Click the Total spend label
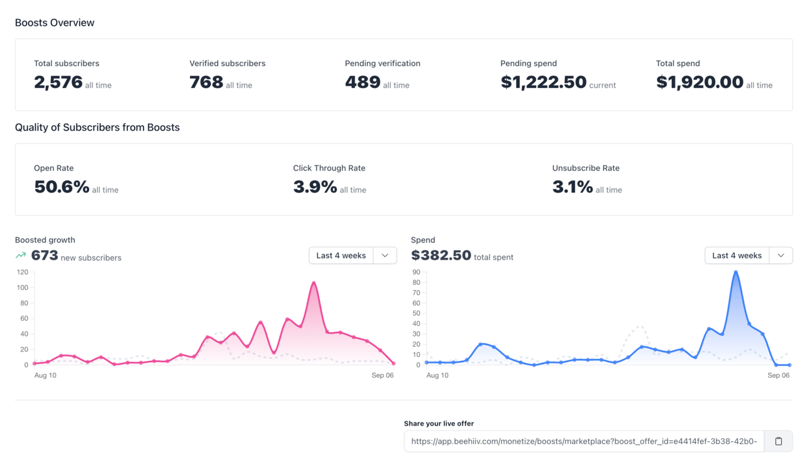 point(678,64)
